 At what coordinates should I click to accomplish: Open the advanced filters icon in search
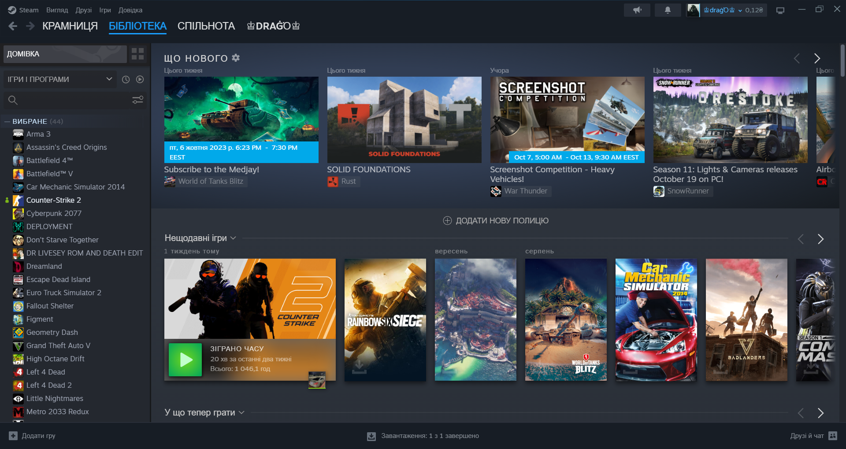click(137, 100)
